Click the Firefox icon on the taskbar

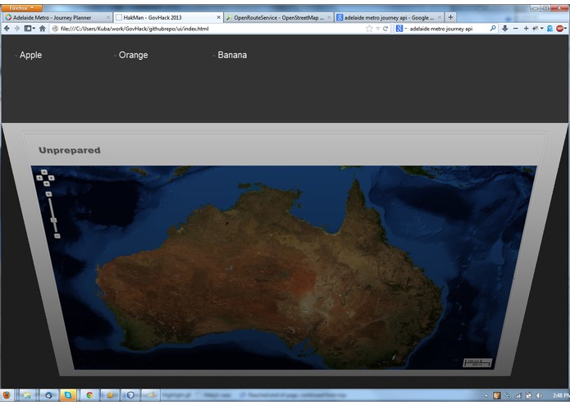pos(7,395)
